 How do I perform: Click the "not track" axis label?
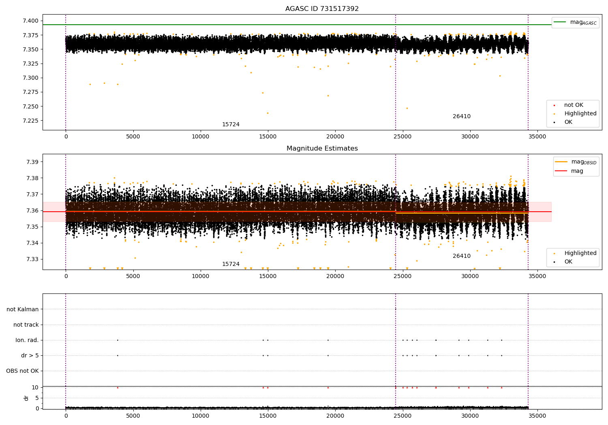26,325
